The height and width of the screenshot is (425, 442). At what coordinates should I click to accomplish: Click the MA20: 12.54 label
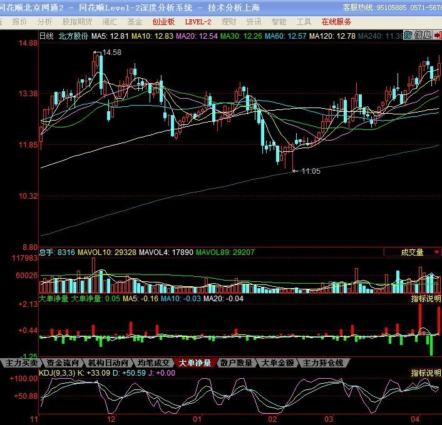pyautogui.click(x=197, y=36)
